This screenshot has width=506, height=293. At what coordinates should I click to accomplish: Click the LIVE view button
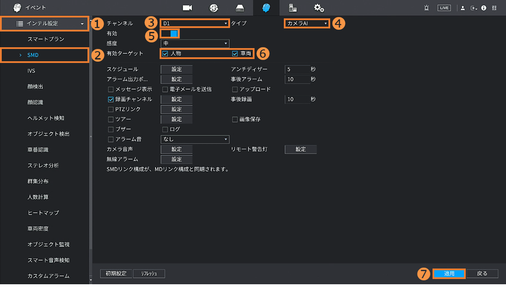click(444, 8)
